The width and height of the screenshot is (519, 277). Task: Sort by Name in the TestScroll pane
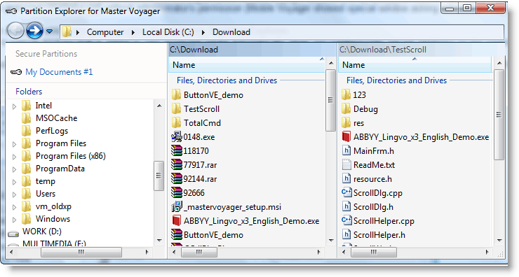415,65
